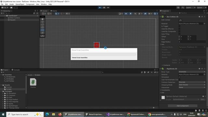Open the Collision Detection dropdown

tap(192, 82)
